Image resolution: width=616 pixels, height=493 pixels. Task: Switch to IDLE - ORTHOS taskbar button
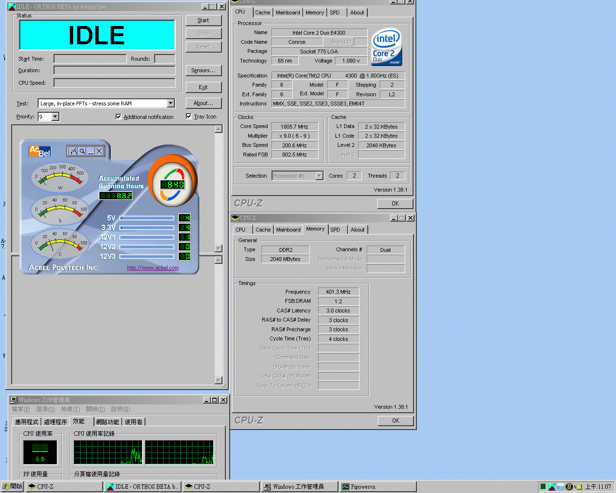(143, 487)
